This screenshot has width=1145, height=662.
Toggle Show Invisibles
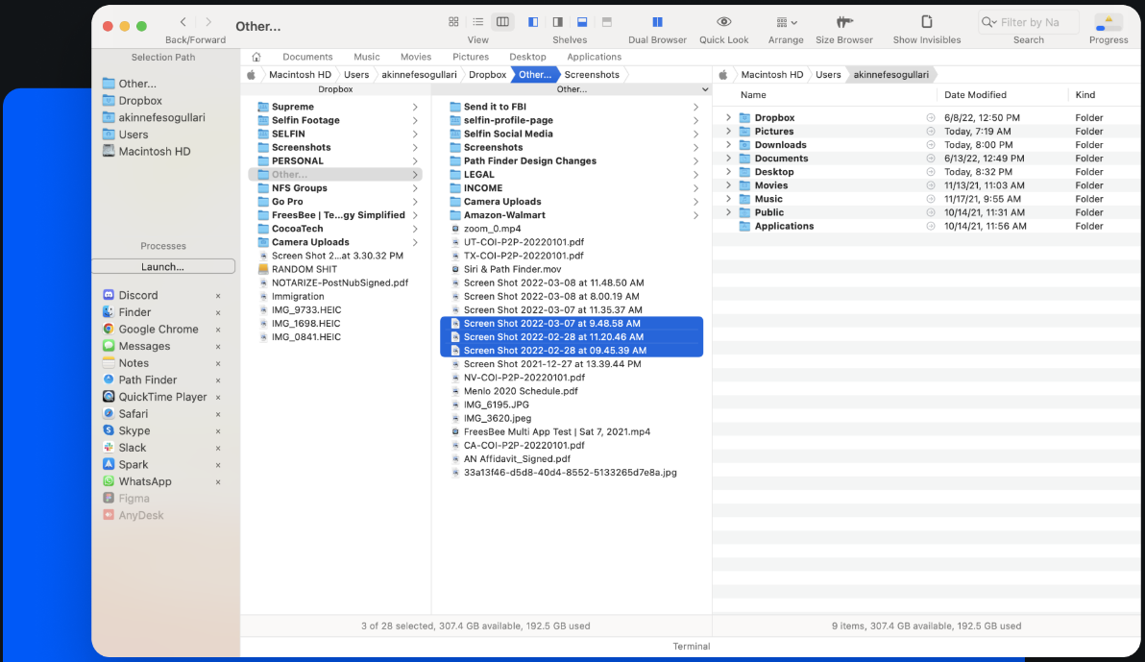point(927,22)
